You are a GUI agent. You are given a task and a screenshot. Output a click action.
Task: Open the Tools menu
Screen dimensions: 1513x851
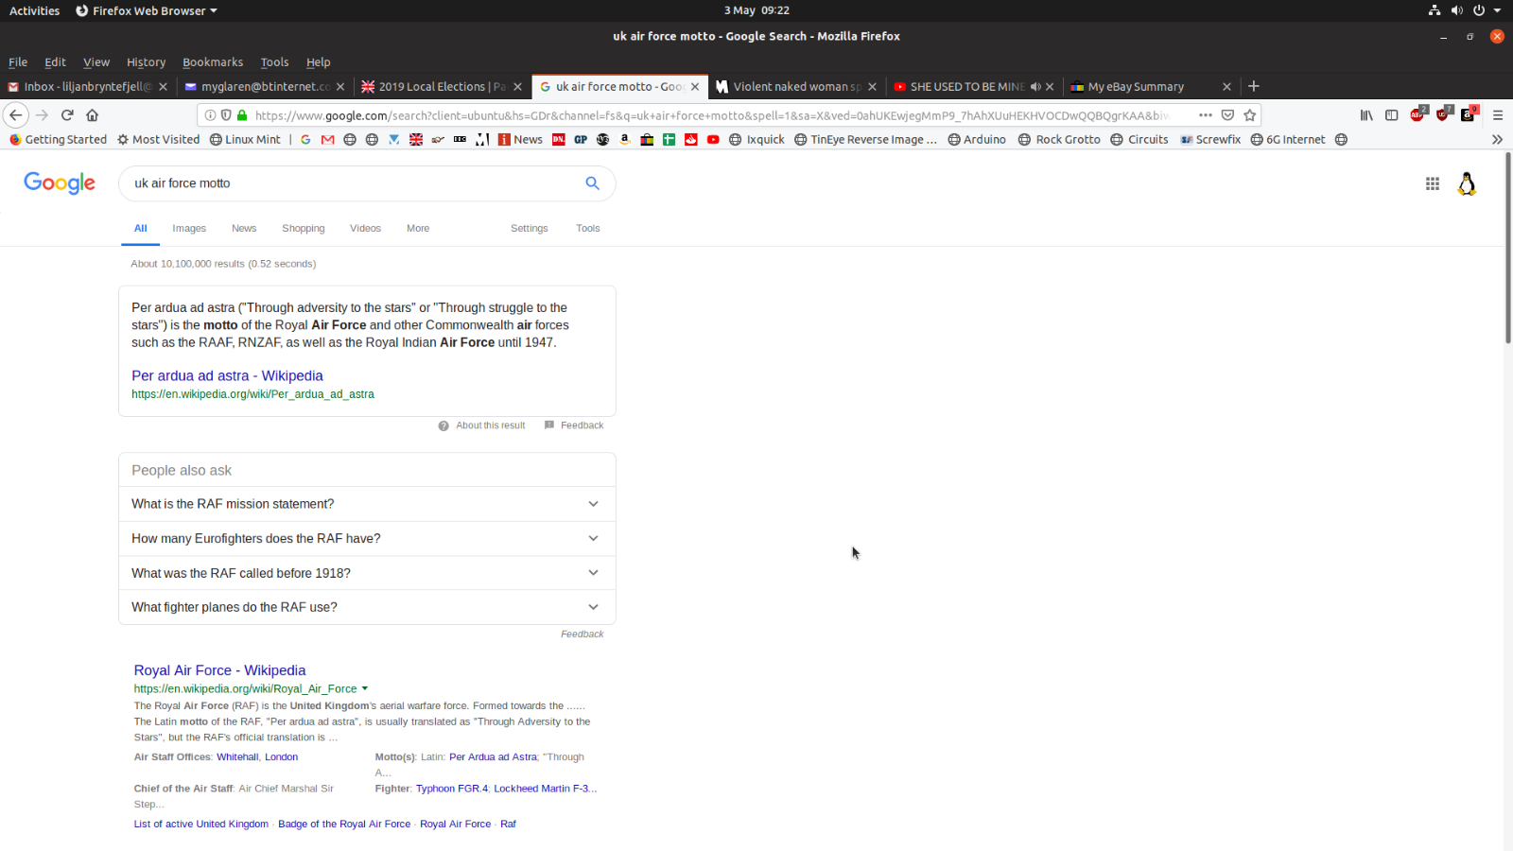tap(274, 62)
